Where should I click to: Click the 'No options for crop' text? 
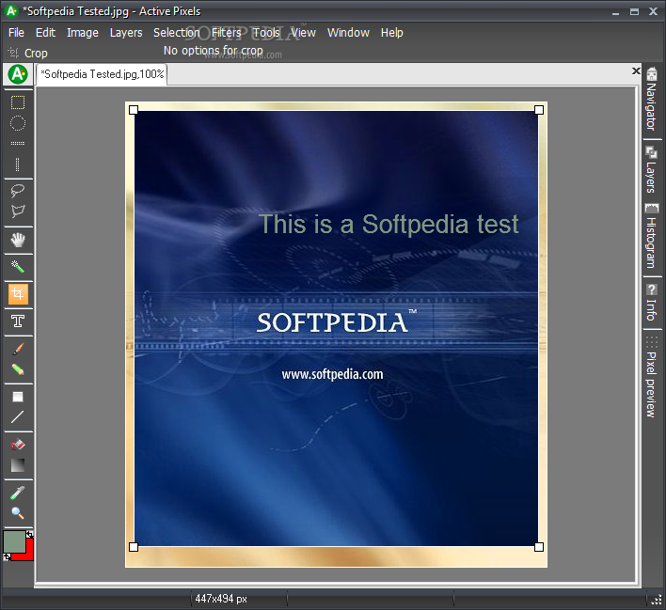pyautogui.click(x=214, y=51)
